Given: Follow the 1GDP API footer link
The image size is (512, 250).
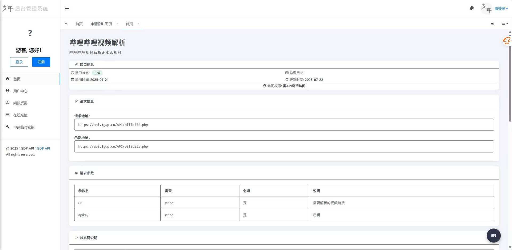Looking at the screenshot, I should [x=43, y=148].
